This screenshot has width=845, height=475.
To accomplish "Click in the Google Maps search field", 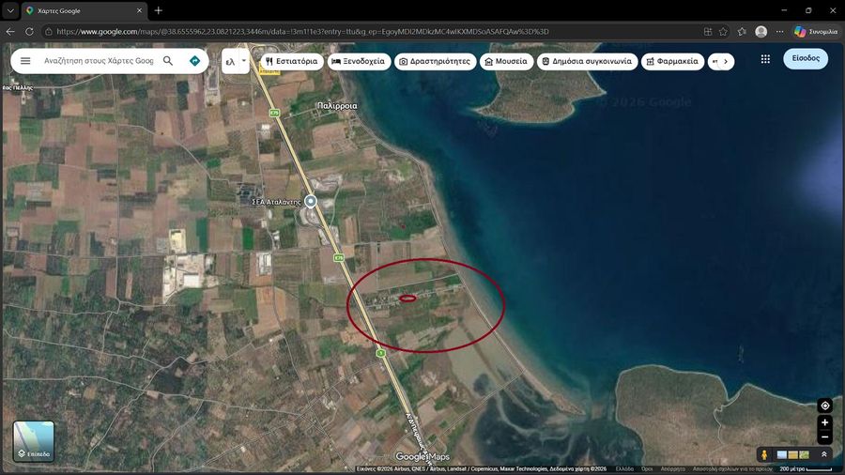I will (x=99, y=61).
